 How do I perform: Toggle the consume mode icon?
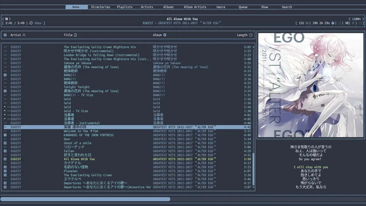tap(353, 23)
